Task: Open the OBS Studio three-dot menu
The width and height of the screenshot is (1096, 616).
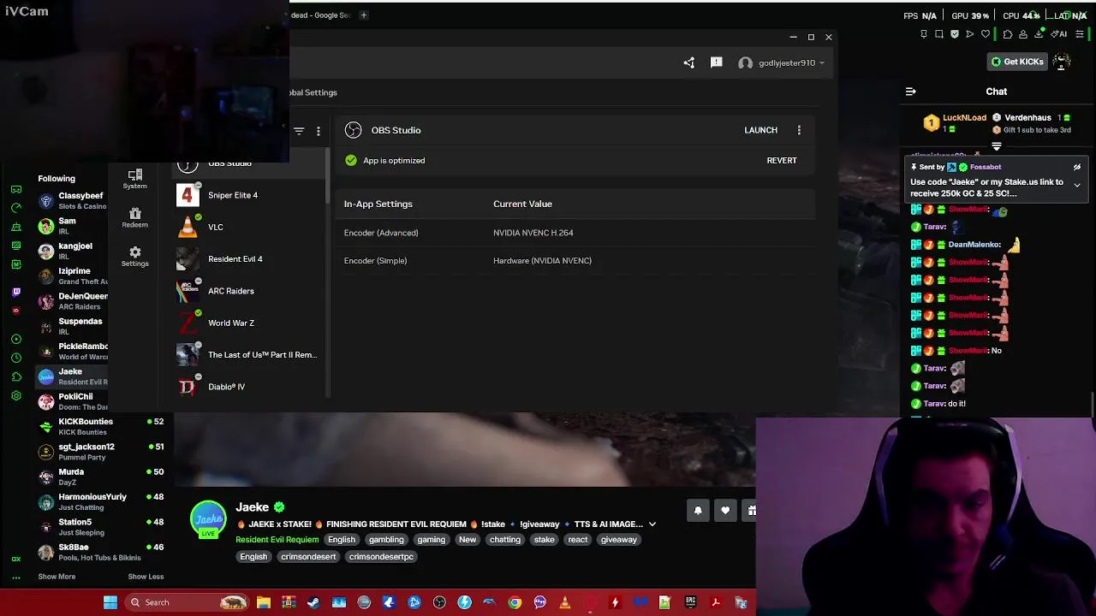Action: click(799, 130)
